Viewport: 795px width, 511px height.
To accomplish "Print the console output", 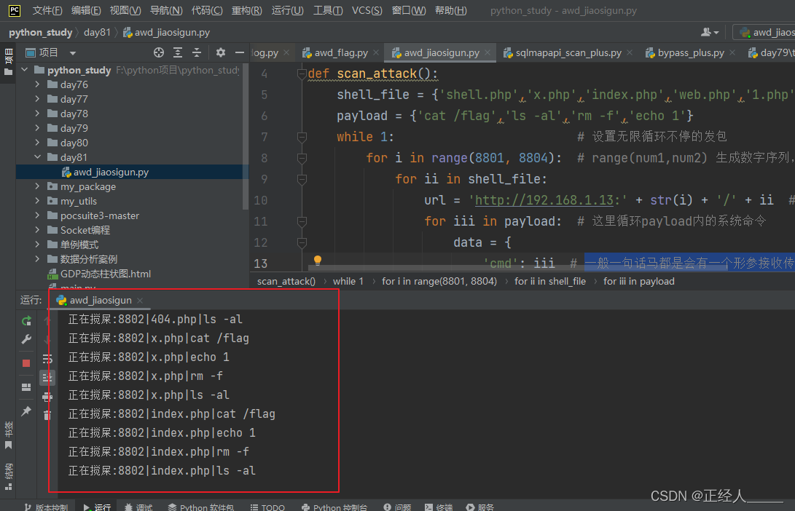I will 47,397.
